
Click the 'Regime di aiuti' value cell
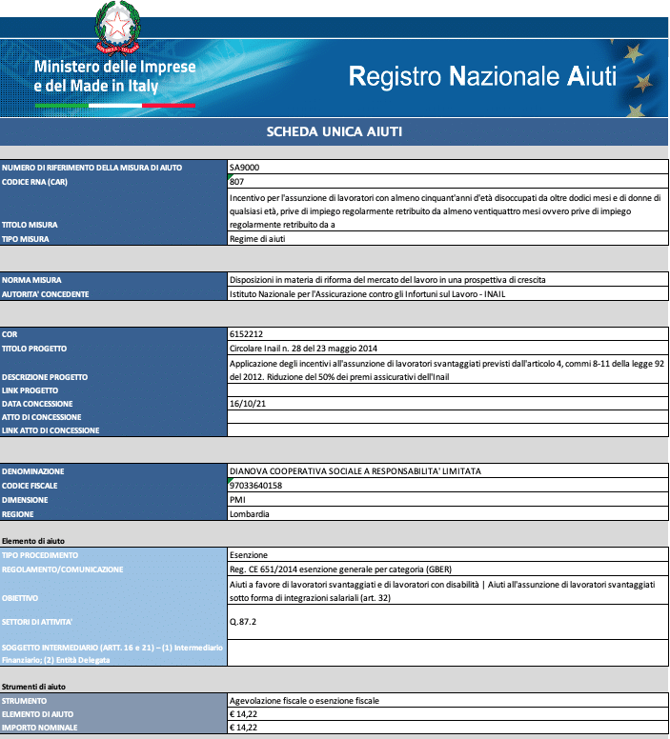[x=448, y=238]
